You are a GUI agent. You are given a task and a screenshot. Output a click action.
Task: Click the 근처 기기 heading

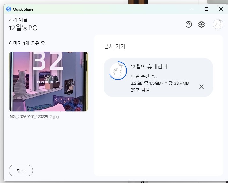coord(115,46)
